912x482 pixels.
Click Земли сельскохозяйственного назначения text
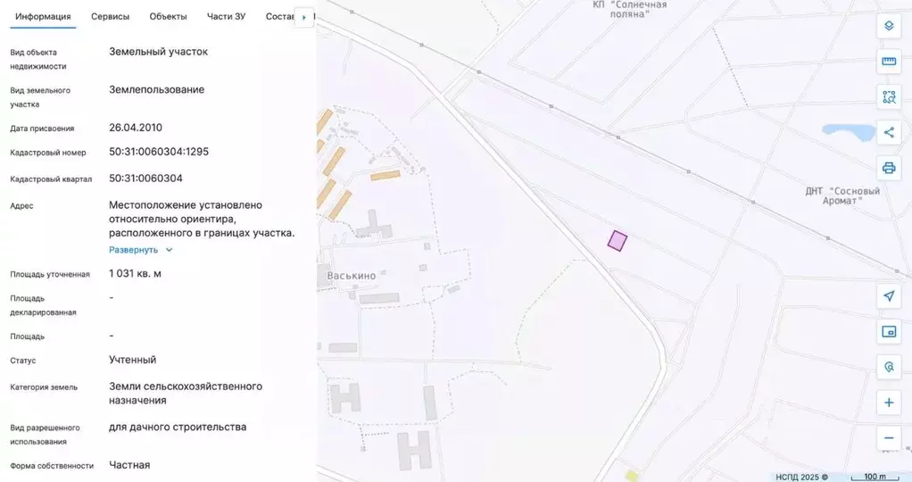[x=186, y=394]
